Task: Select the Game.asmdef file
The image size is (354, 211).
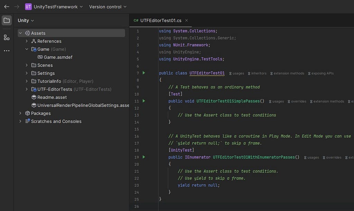Action: click(x=58, y=57)
